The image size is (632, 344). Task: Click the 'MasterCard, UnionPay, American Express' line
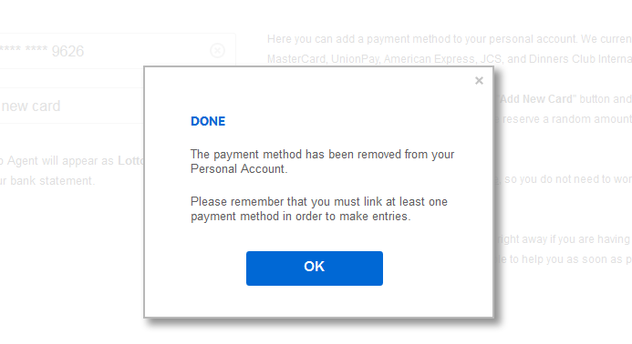[x=450, y=59]
